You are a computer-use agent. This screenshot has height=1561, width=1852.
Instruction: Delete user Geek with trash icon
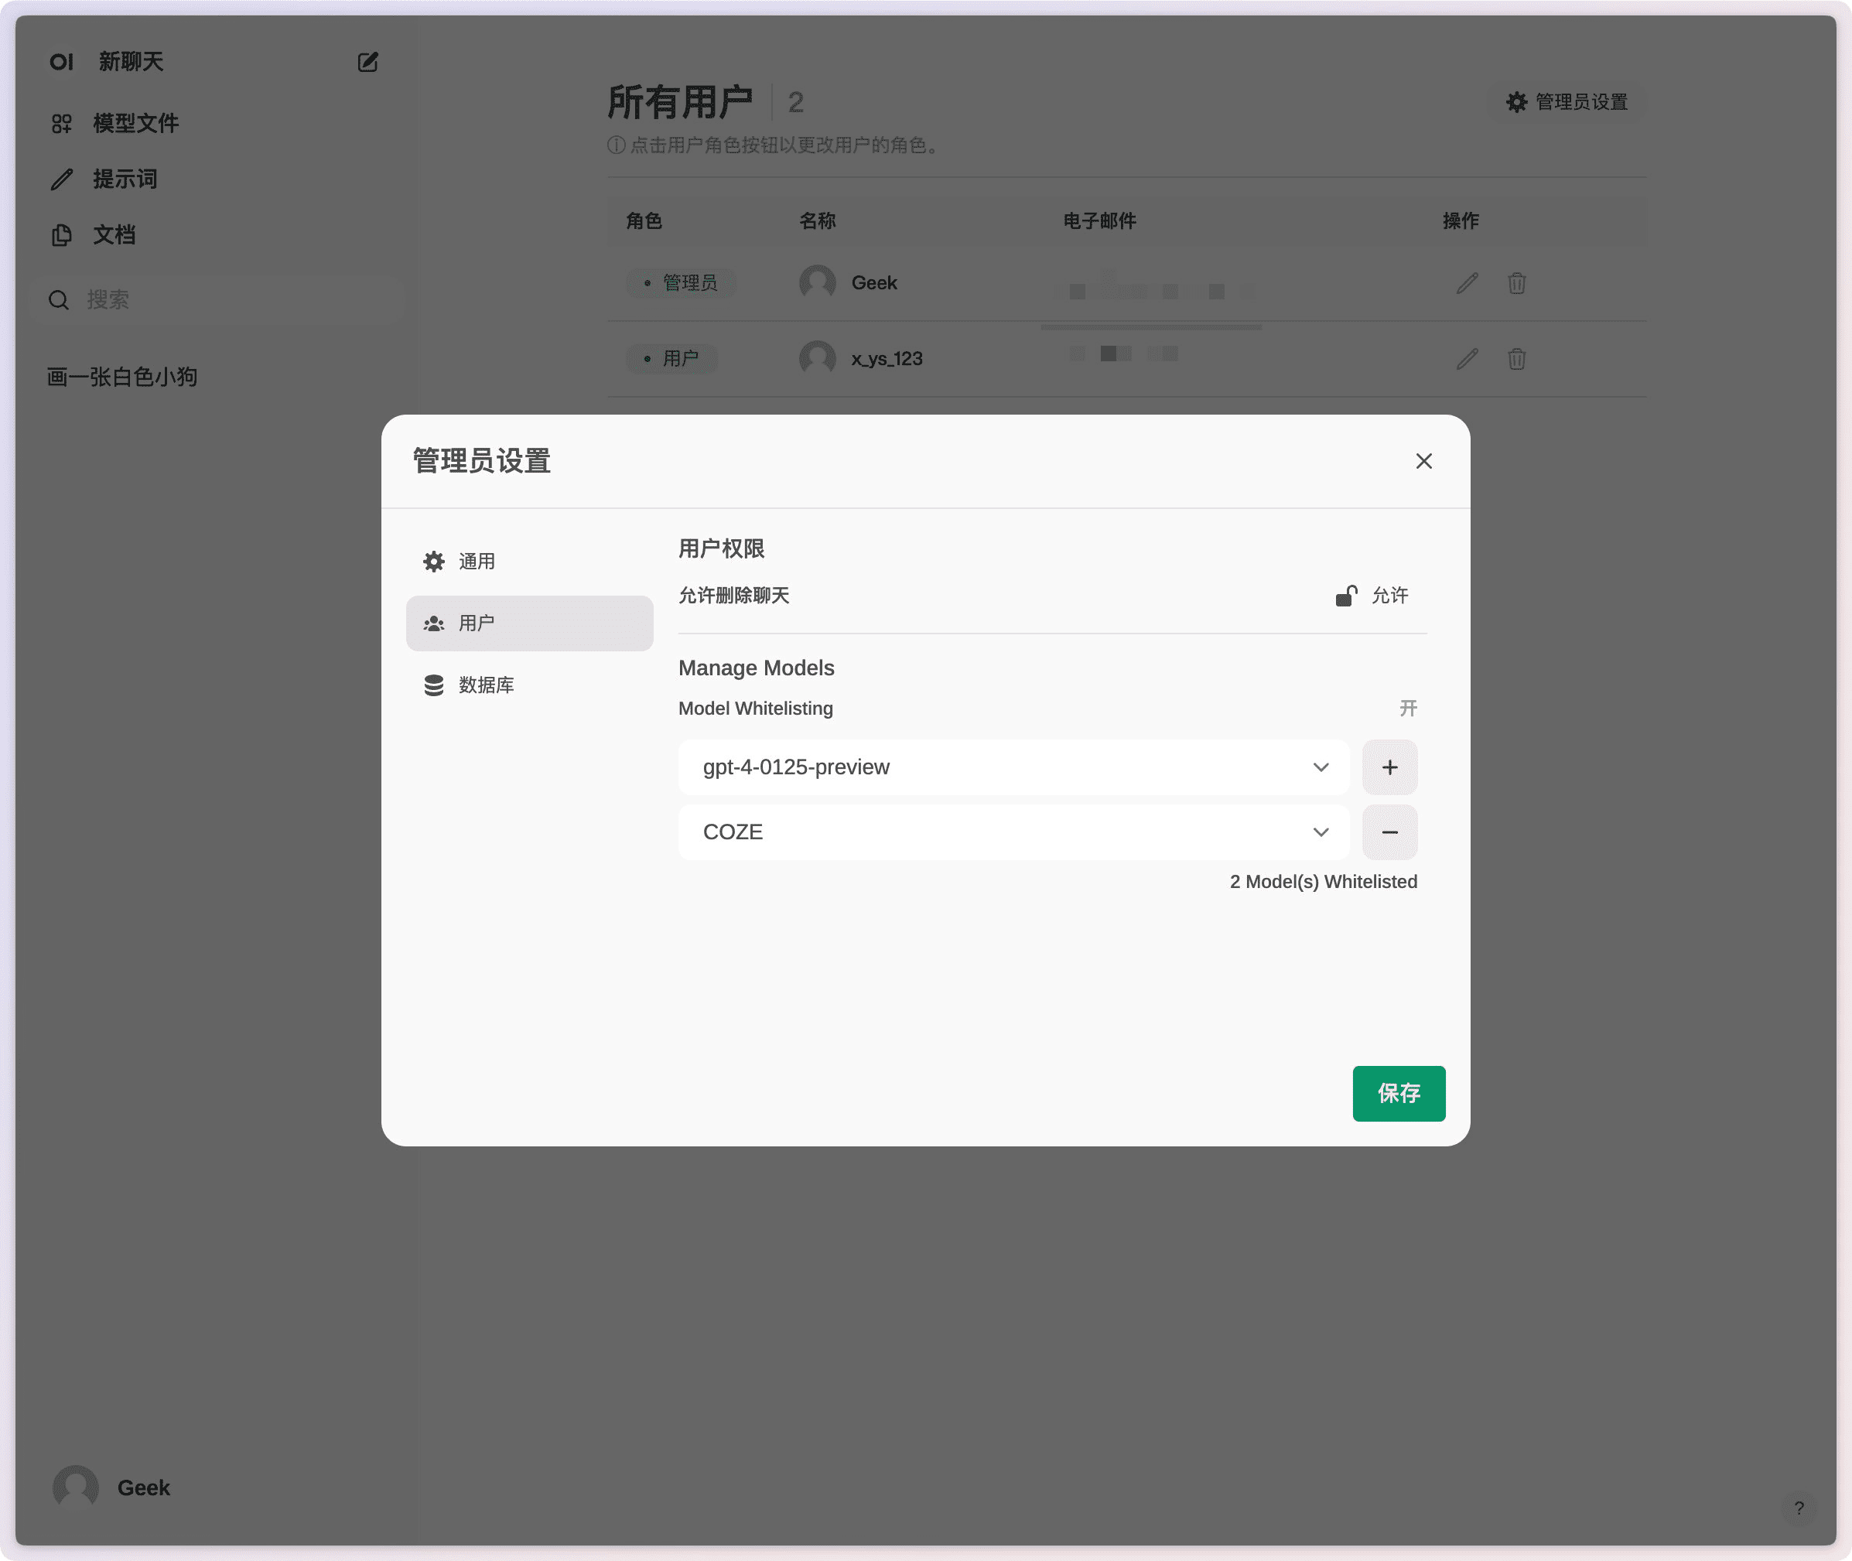point(1516,283)
